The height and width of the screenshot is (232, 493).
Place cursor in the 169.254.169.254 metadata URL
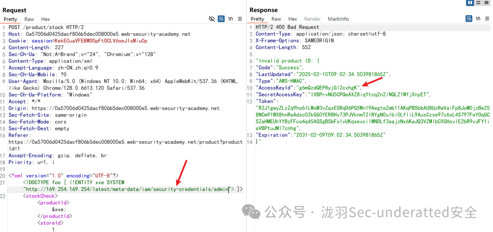127,189
